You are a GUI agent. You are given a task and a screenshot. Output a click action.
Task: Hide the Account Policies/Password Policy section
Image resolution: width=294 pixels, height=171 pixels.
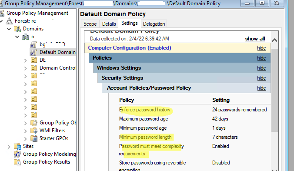pos(261,88)
